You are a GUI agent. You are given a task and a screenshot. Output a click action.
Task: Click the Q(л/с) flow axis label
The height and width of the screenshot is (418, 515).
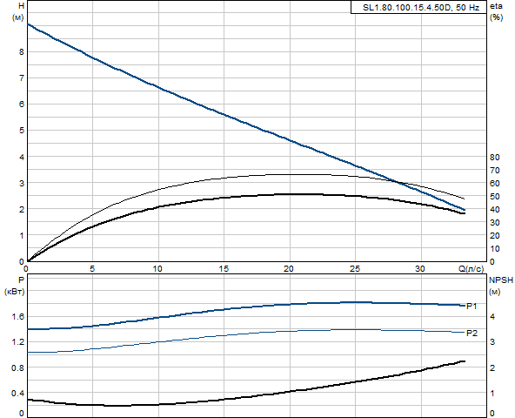(471, 269)
